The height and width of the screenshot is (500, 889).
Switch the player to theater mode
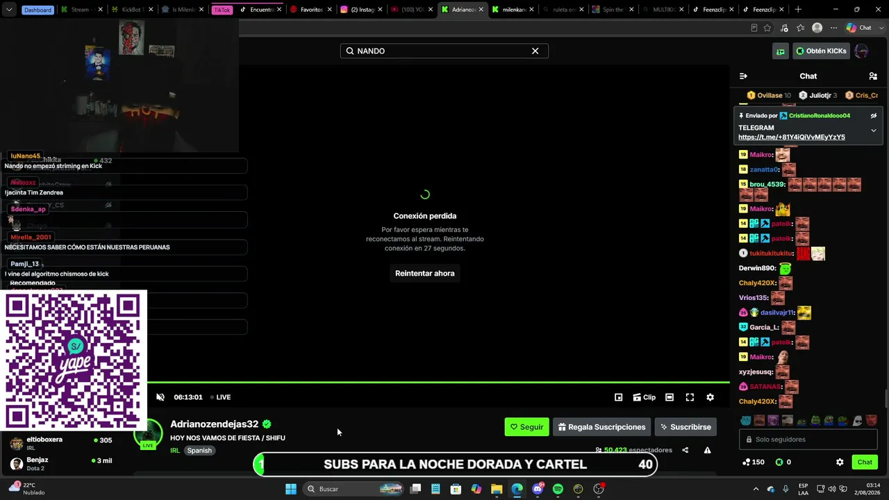coord(670,397)
